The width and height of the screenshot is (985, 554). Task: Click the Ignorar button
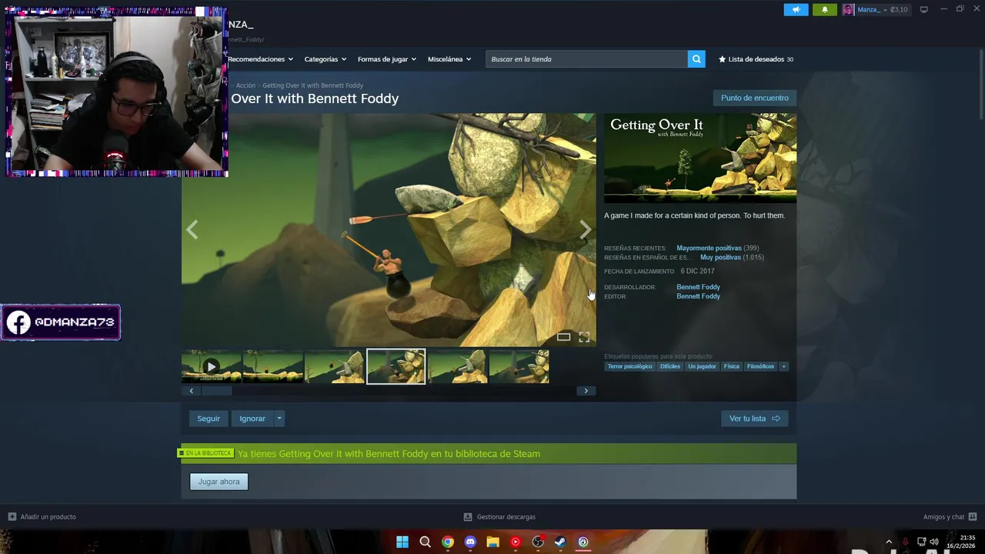tap(252, 419)
